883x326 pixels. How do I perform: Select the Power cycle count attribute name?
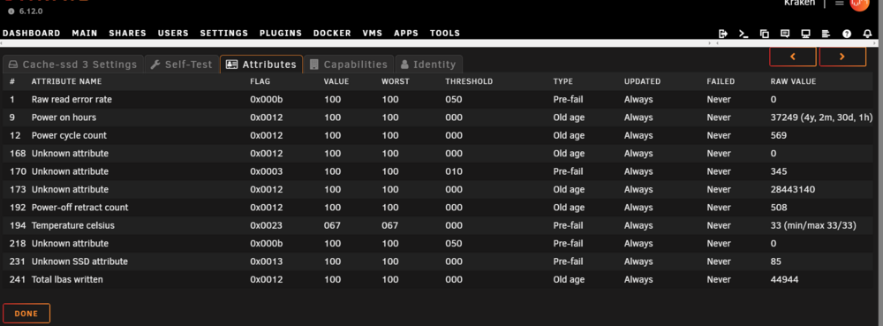coord(69,135)
